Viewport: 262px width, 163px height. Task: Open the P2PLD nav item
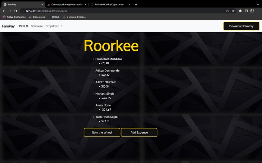pyautogui.click(x=23, y=26)
